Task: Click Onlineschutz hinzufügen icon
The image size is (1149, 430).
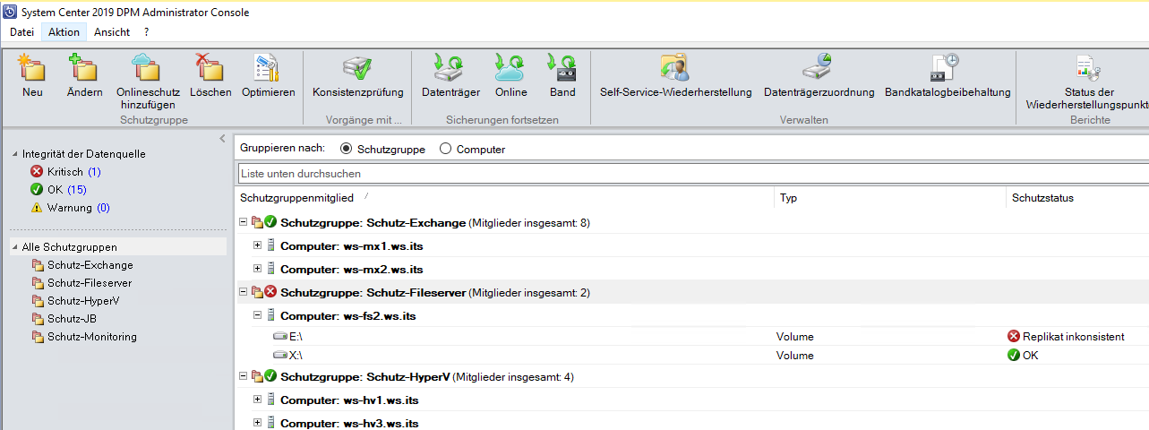Action: (x=147, y=68)
